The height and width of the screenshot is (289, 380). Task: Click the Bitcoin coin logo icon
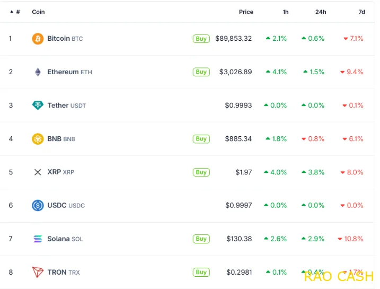point(38,39)
